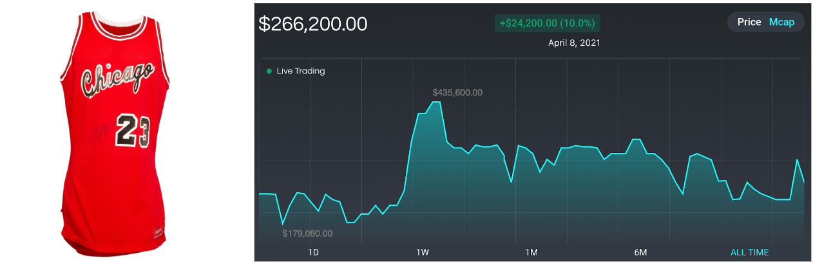Image resolution: width=813 pixels, height=267 pixels.
Task: Choose the 6M chart range
Action: point(640,252)
